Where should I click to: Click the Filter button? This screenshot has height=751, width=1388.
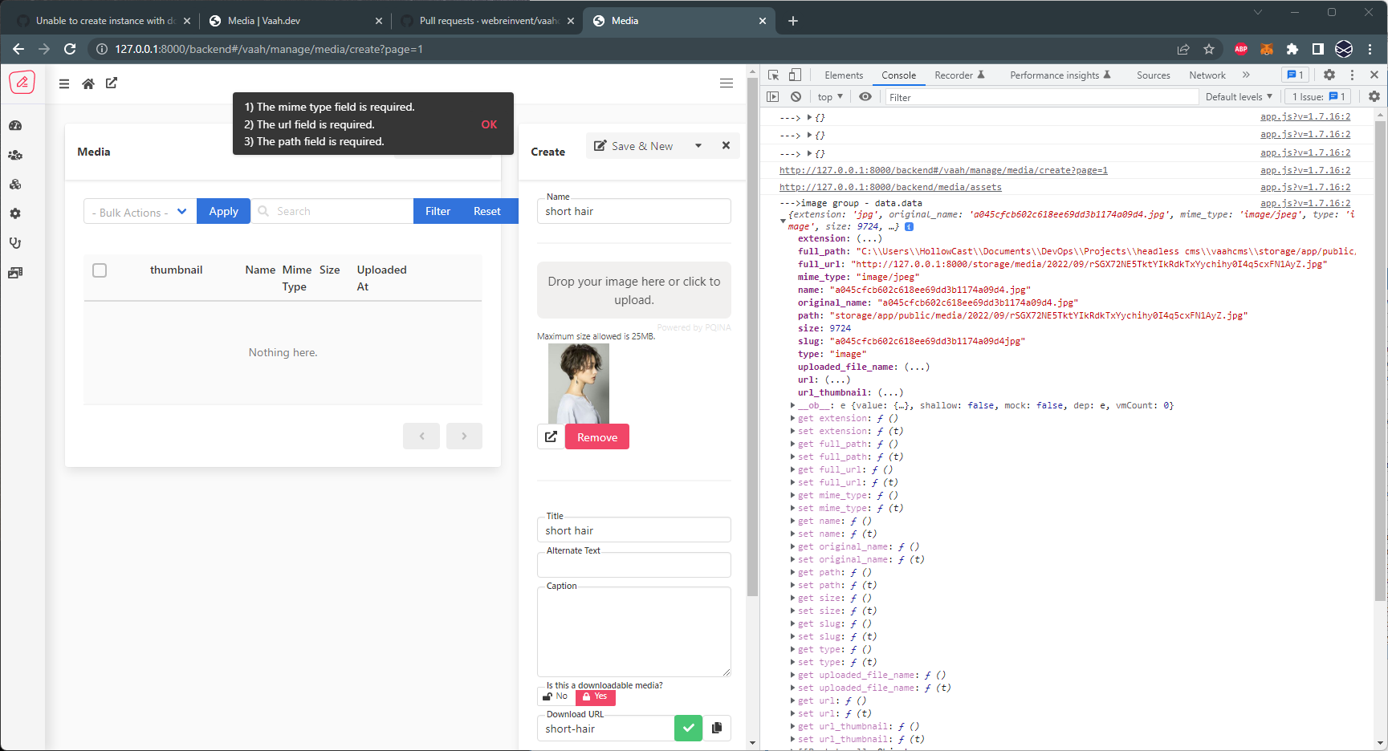coord(438,211)
